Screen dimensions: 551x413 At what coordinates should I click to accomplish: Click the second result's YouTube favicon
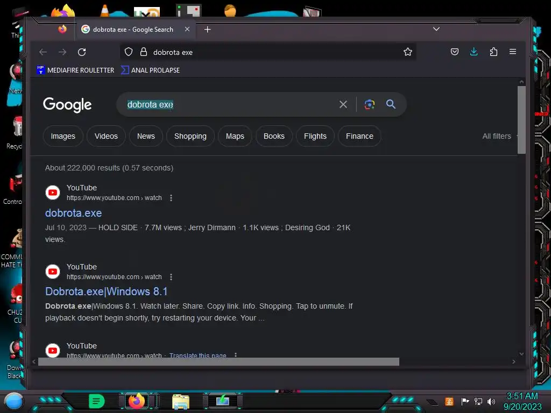53,272
